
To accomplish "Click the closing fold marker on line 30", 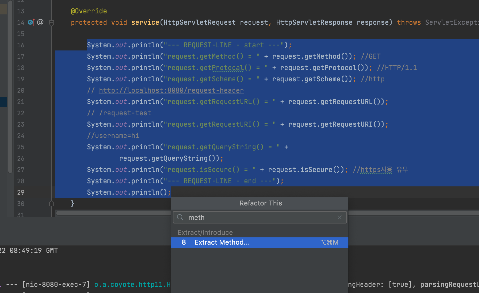I will coord(52,204).
